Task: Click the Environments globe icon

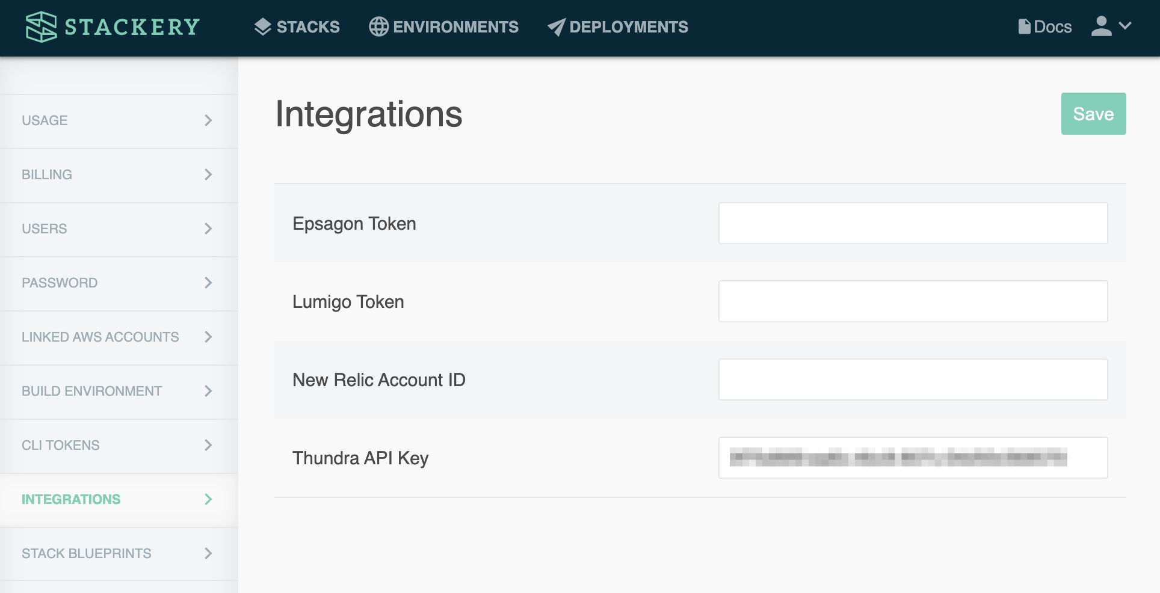Action: [x=378, y=27]
